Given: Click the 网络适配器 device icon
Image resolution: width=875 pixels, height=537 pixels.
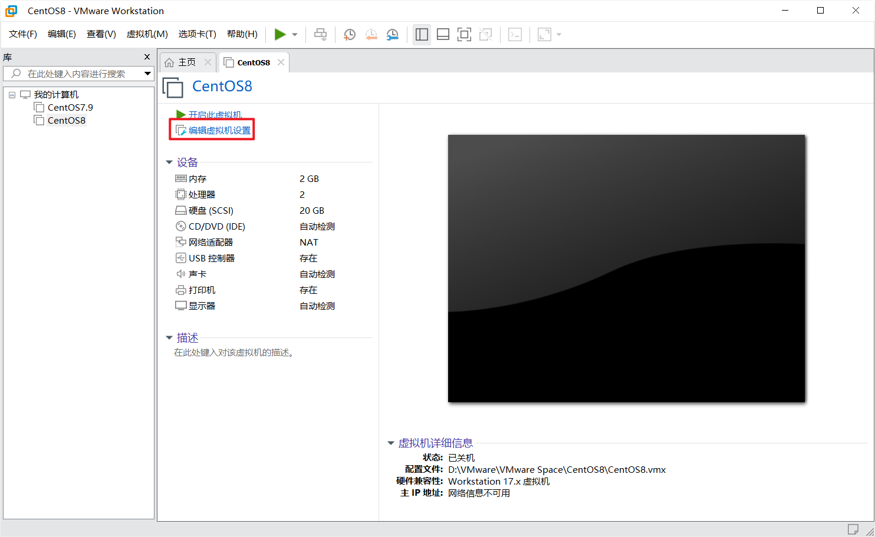Looking at the screenshot, I should coord(180,242).
